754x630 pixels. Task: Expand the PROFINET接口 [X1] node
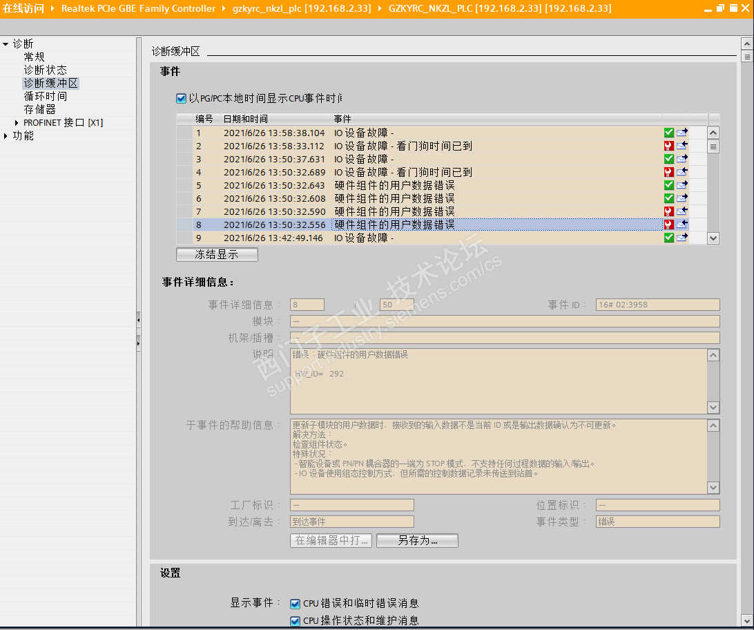pyautogui.click(x=17, y=123)
